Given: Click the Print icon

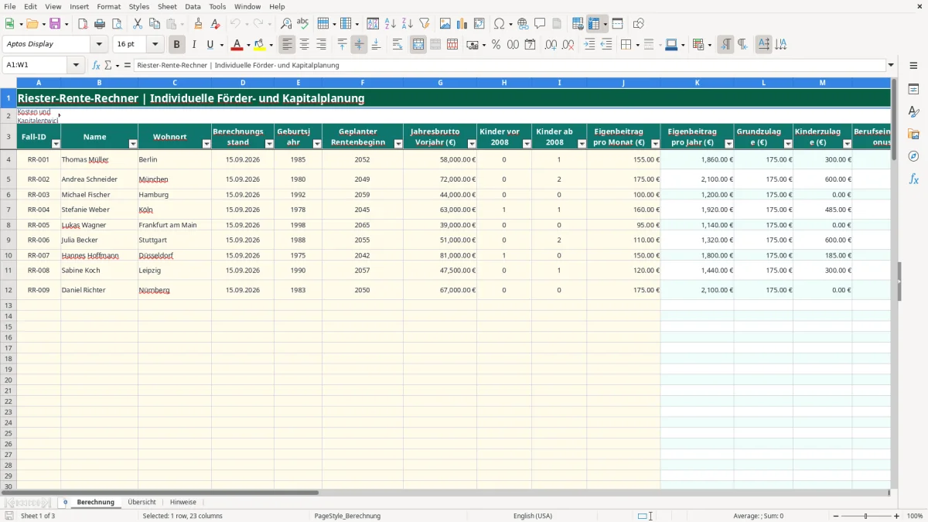Looking at the screenshot, I should coord(100,24).
